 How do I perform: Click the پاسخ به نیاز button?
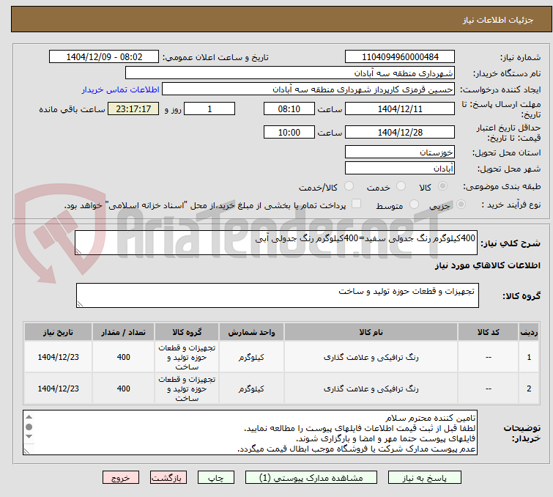[424, 478]
